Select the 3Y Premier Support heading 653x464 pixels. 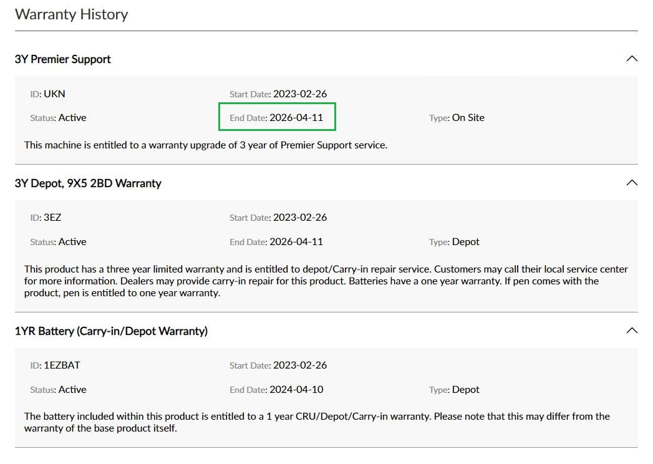pos(62,59)
